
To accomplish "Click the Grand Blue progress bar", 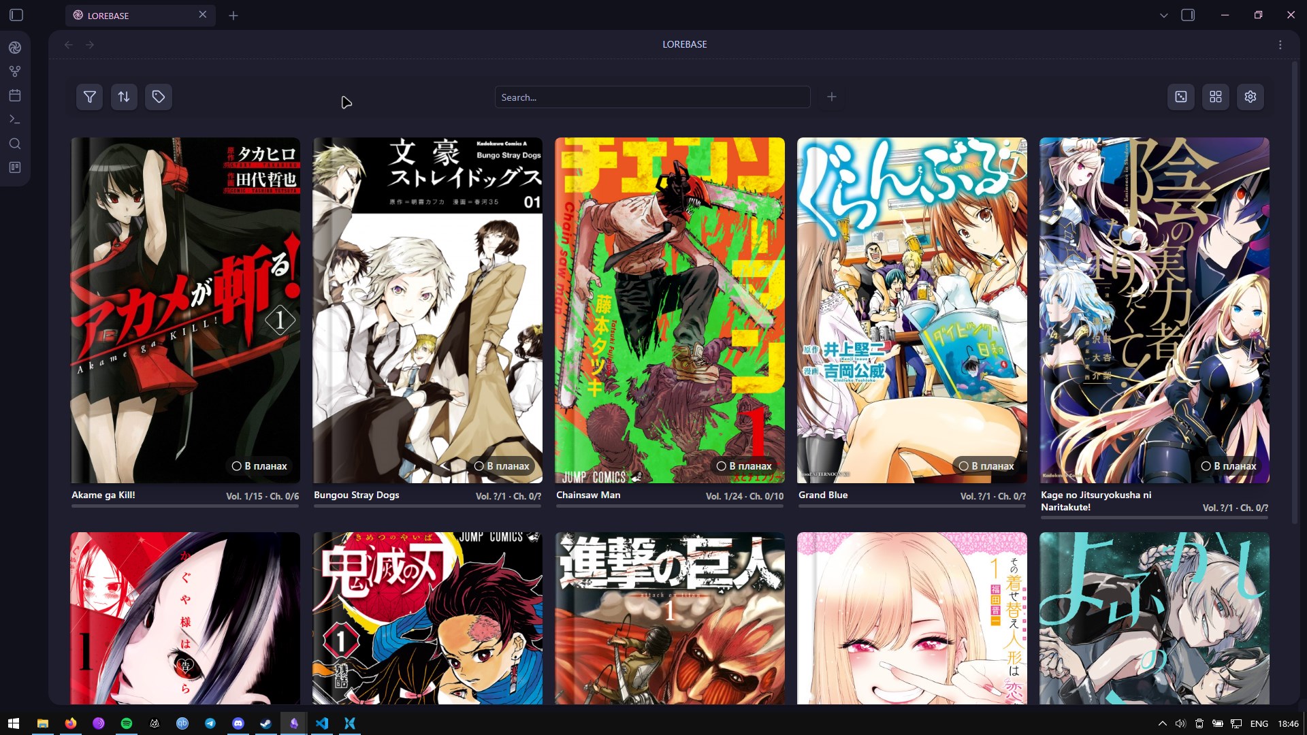I will pos(912,506).
